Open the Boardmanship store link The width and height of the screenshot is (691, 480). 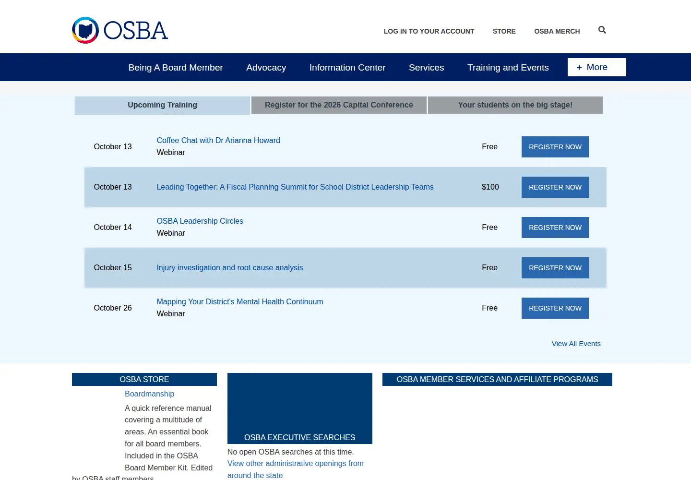pos(149,394)
